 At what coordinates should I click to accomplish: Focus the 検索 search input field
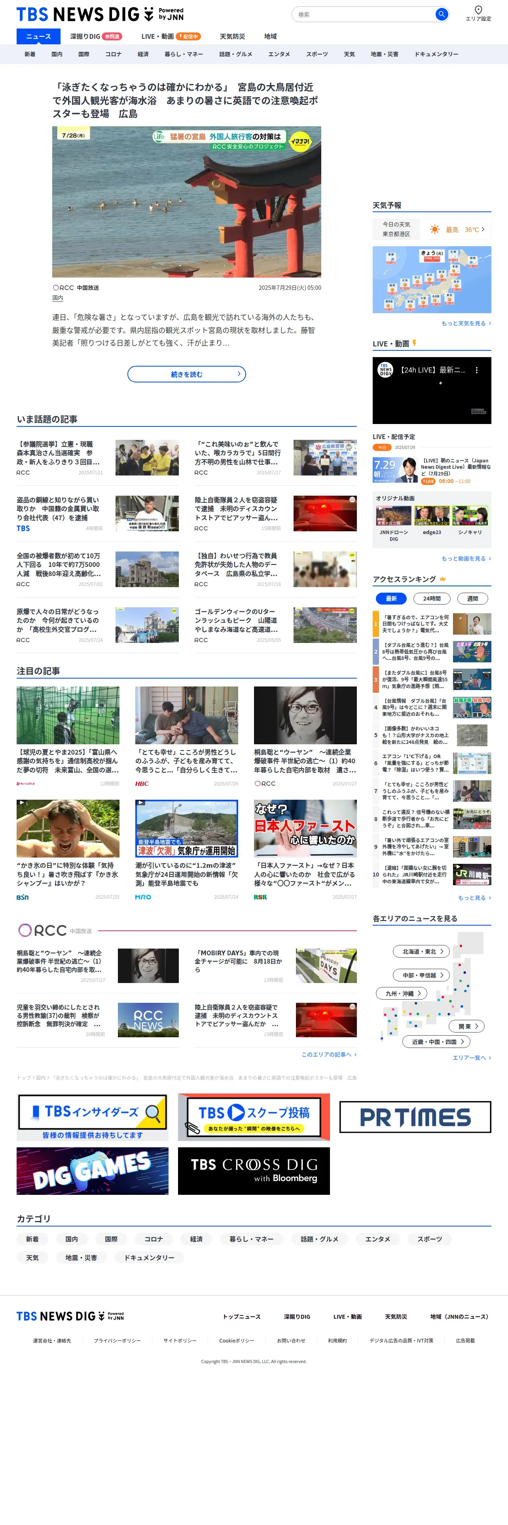point(364,14)
